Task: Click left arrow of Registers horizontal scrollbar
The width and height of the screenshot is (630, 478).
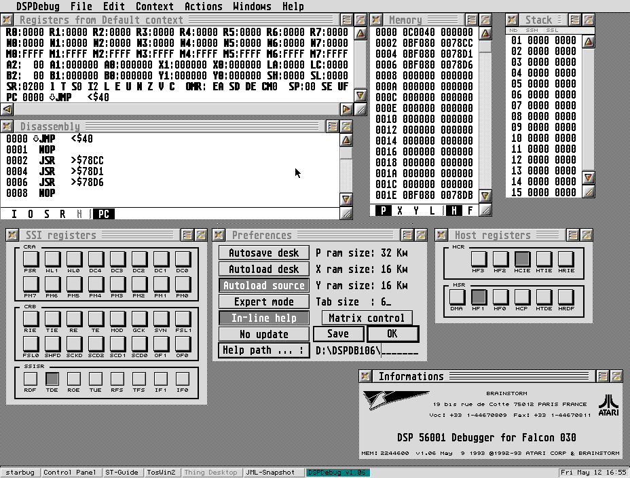Action: (x=7, y=109)
